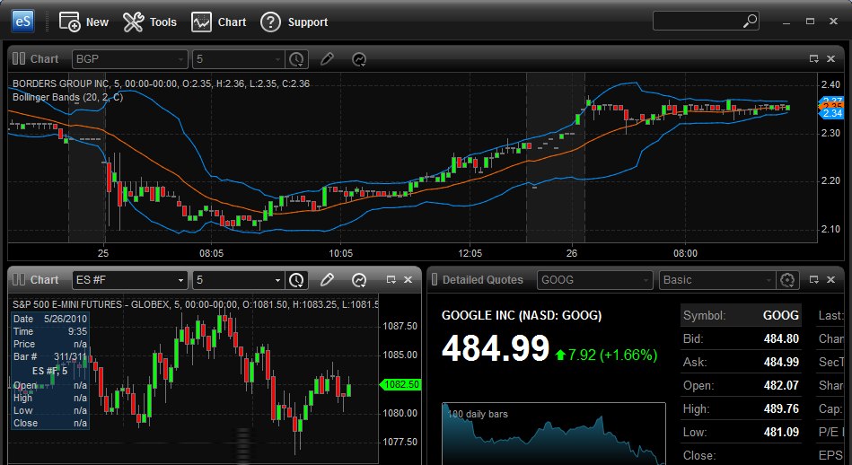The height and width of the screenshot is (465, 852).
Task: Open the Chart menu in top toolbar
Action: [219, 22]
